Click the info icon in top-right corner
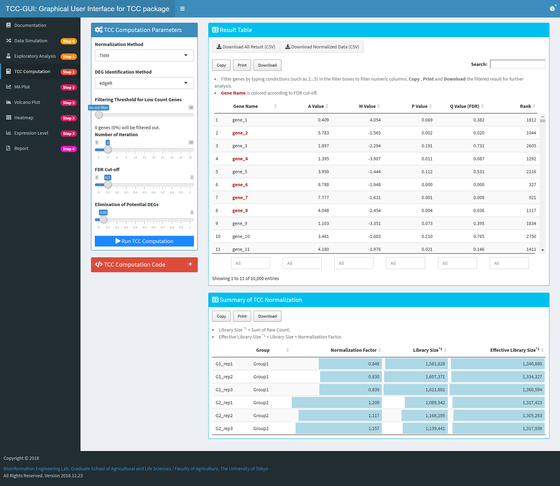This screenshot has width=560, height=486. 552,9
